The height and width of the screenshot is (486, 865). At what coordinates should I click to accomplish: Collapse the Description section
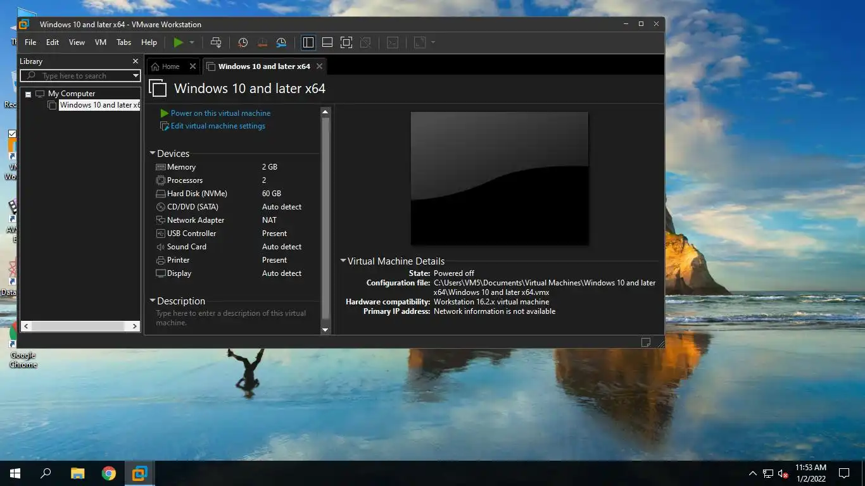coord(153,301)
